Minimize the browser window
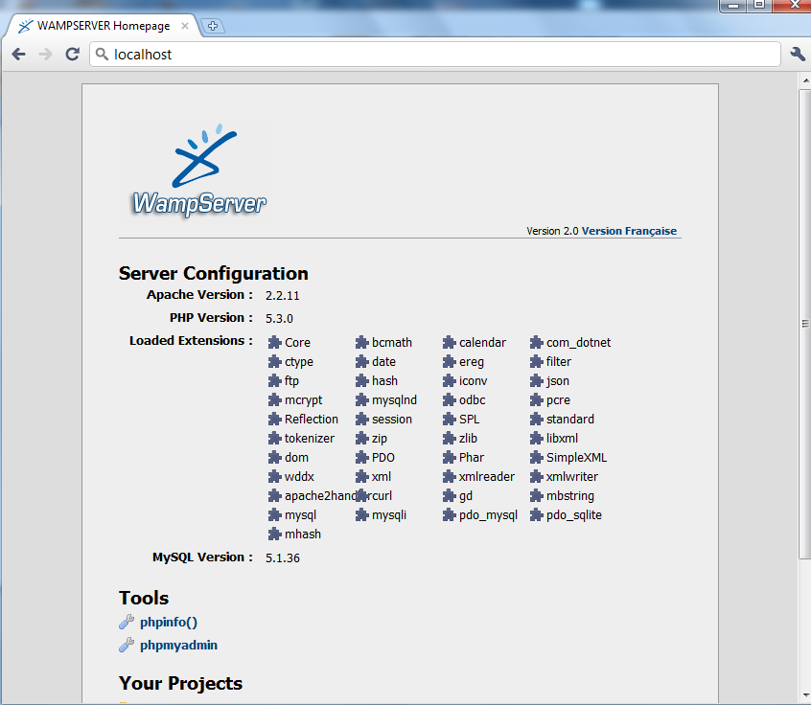This screenshot has width=811, height=705. coord(733,5)
